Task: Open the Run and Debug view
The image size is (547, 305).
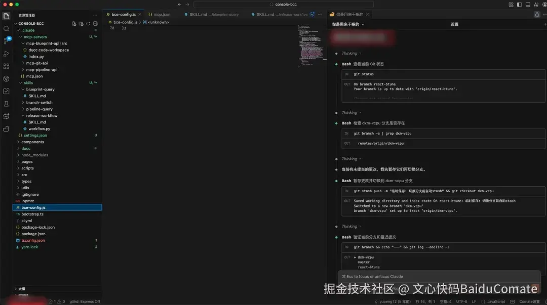Action: pyautogui.click(x=6, y=54)
